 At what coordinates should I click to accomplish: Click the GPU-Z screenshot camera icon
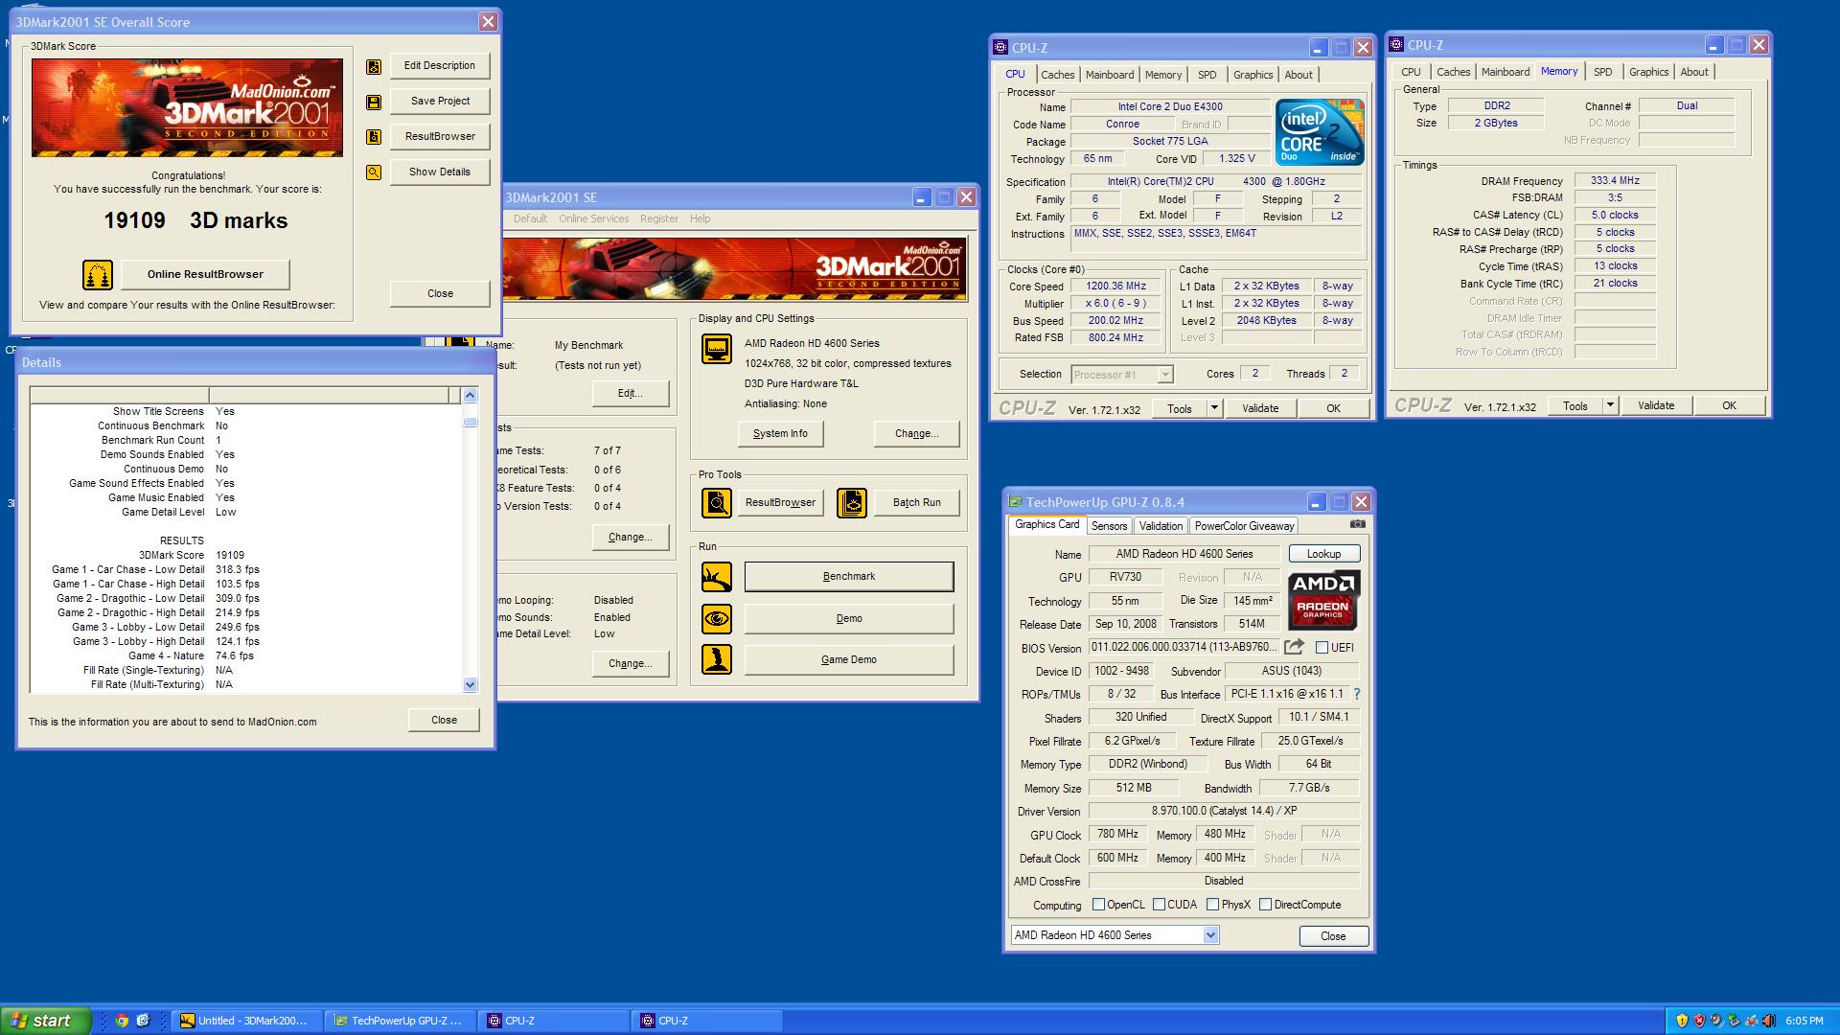pos(1357,524)
